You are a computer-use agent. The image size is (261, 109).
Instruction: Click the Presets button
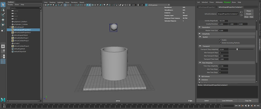click(249, 14)
